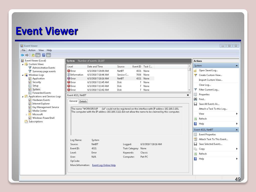256x192 pixels.
Task: Select the Subscriptions node
Action: tap(36, 122)
